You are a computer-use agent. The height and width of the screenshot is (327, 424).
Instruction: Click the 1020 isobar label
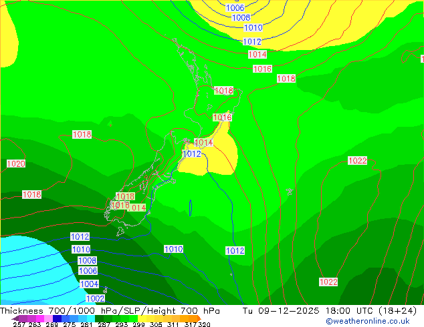pos(16,163)
